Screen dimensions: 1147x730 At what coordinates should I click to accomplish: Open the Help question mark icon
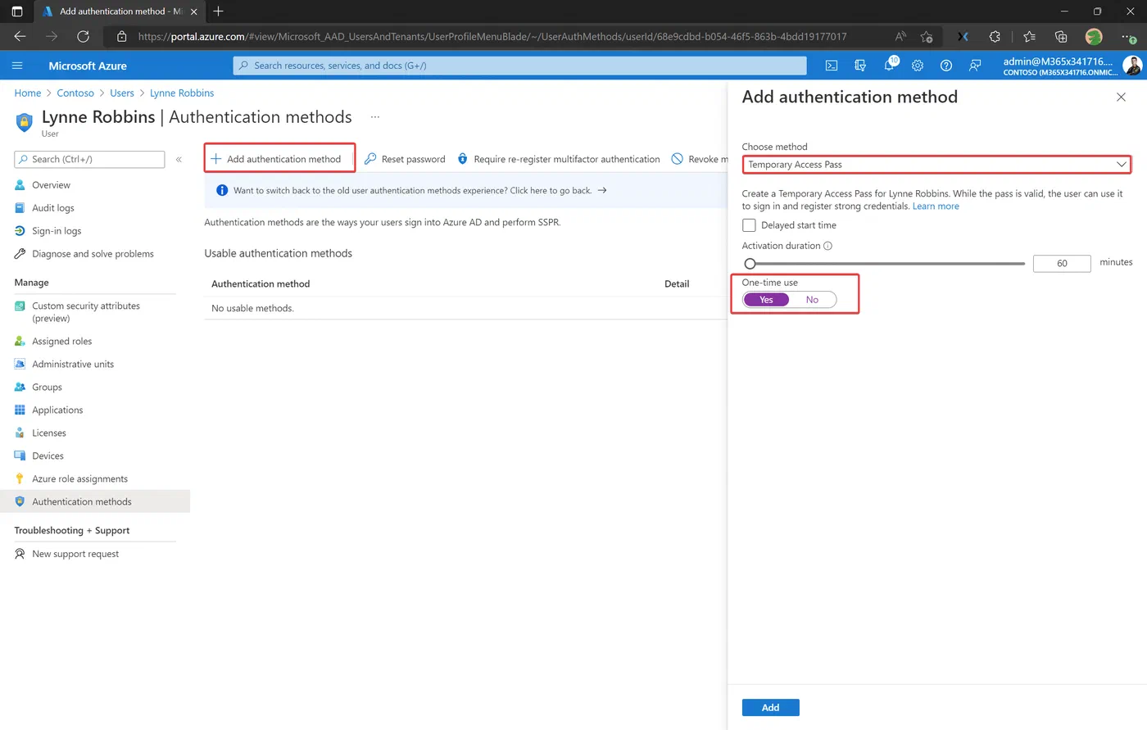point(946,66)
